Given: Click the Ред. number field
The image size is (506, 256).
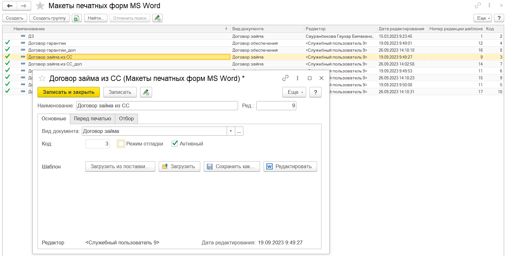Looking at the screenshot, I should (x=276, y=106).
